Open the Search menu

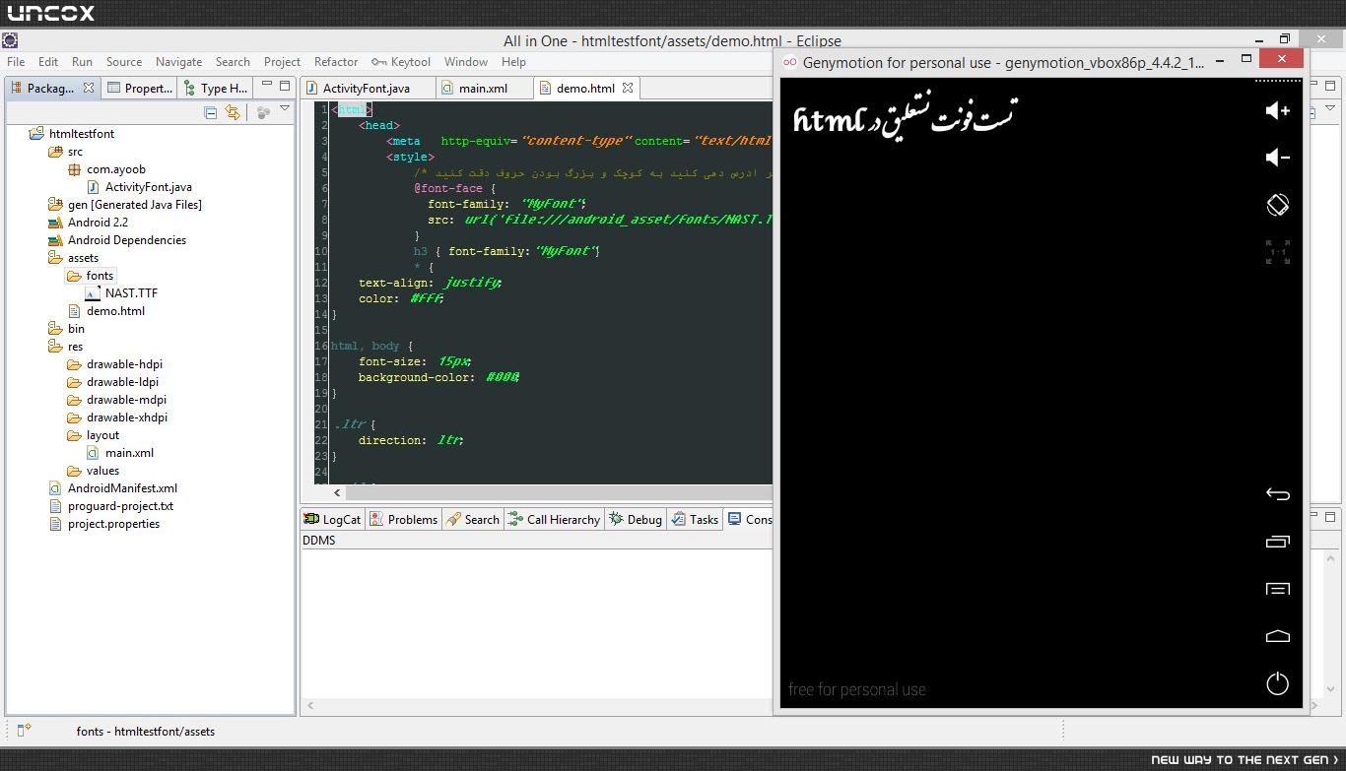coord(233,61)
